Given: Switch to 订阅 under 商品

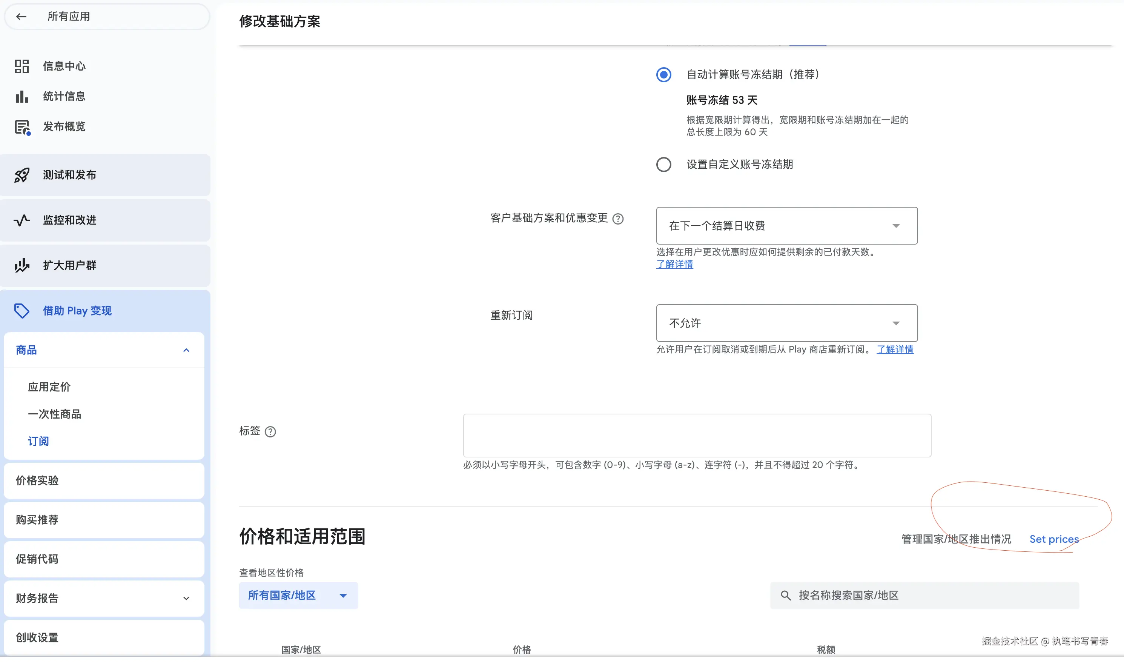Looking at the screenshot, I should (x=38, y=441).
